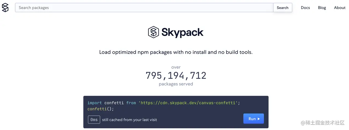Go to the About page
This screenshot has width=349, height=130.
[340, 8]
